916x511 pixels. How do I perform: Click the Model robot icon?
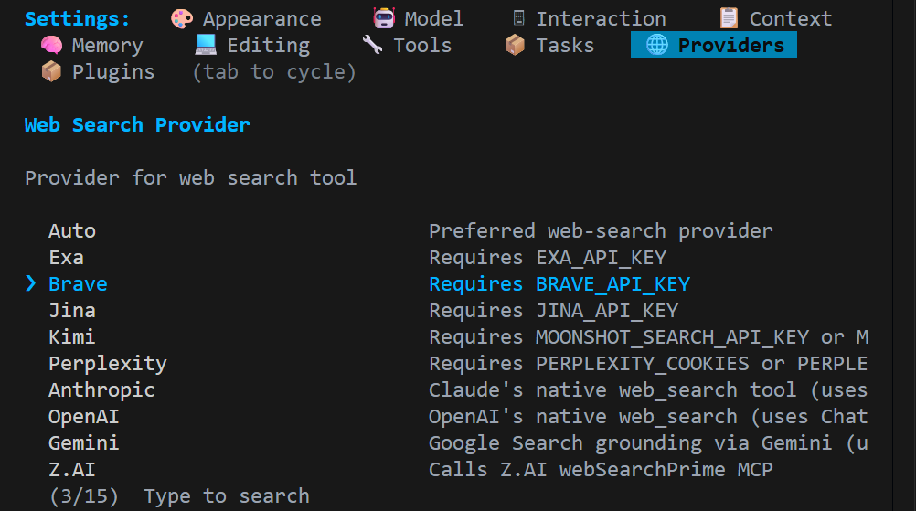[x=384, y=18]
